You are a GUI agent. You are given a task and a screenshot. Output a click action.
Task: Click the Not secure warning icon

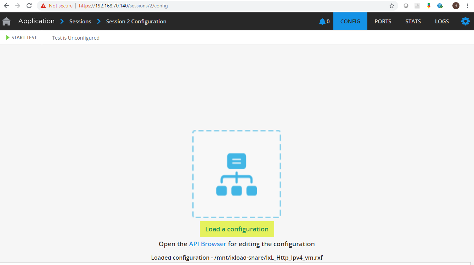click(43, 6)
